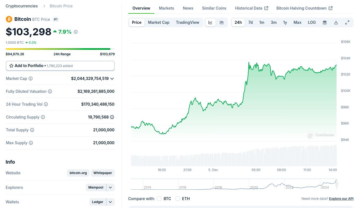Download chart data icon
The width and height of the screenshot is (361, 208).
coord(336,22)
